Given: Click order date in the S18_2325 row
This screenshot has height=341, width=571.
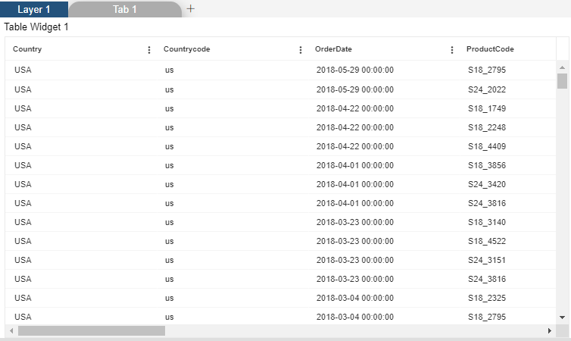Looking at the screenshot, I should 355,298.
